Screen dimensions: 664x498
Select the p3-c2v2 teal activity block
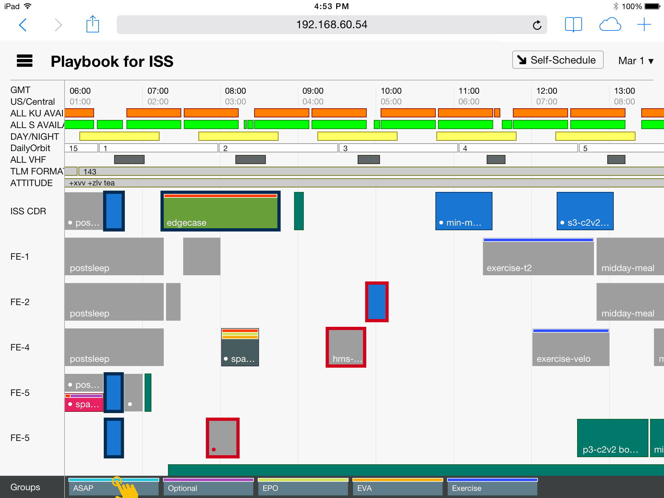(612, 438)
